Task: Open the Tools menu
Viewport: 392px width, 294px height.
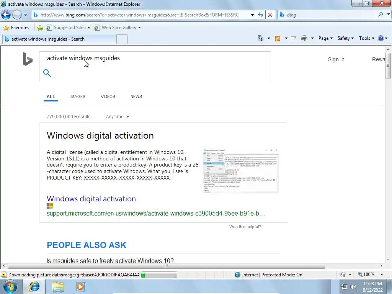Action: [366, 38]
